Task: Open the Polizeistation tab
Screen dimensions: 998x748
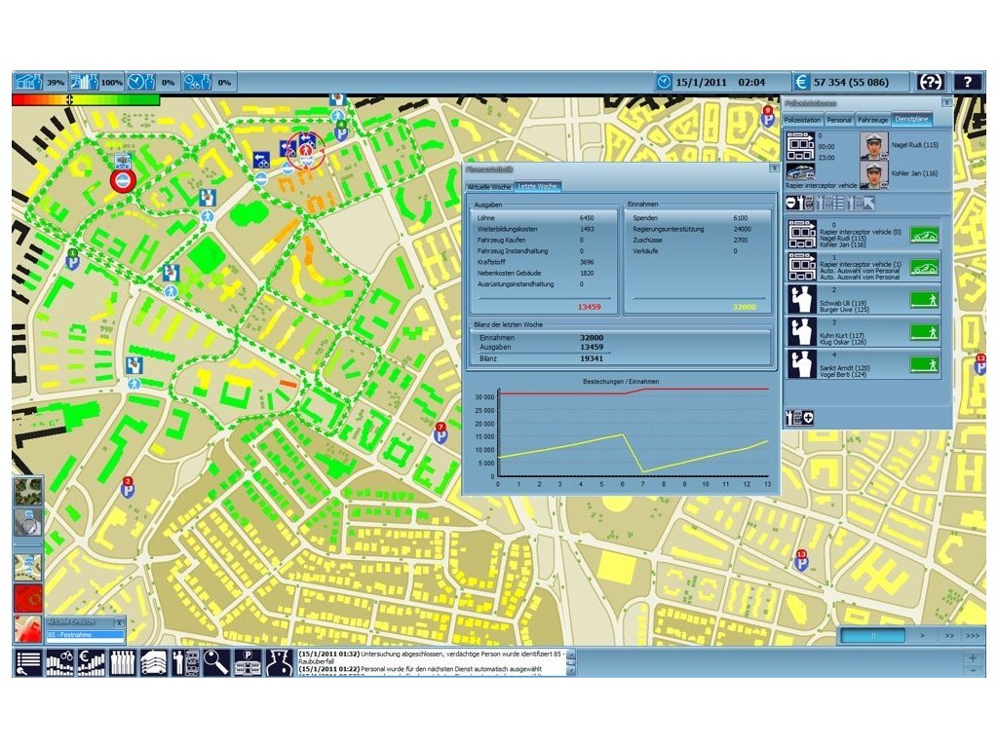Action: point(804,120)
